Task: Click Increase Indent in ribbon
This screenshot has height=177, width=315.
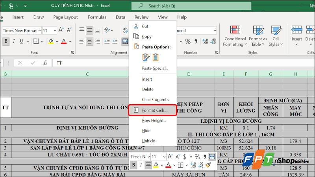Action: click(x=115, y=41)
